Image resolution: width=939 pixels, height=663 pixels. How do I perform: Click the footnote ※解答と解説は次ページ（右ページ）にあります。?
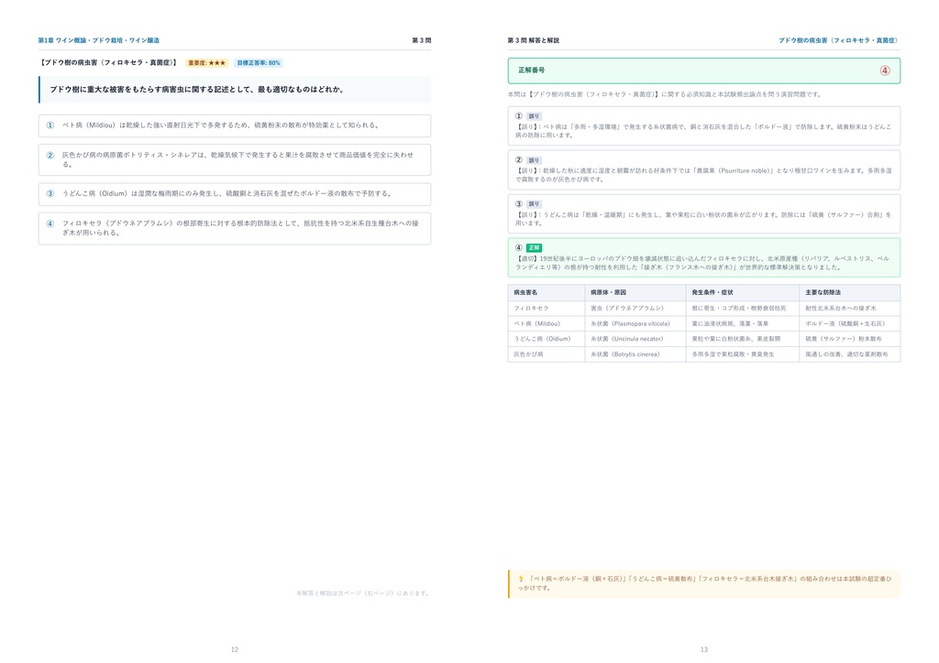[x=363, y=593]
